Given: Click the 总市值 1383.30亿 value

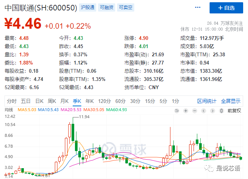Looking at the screenshot, I should click(211, 71).
